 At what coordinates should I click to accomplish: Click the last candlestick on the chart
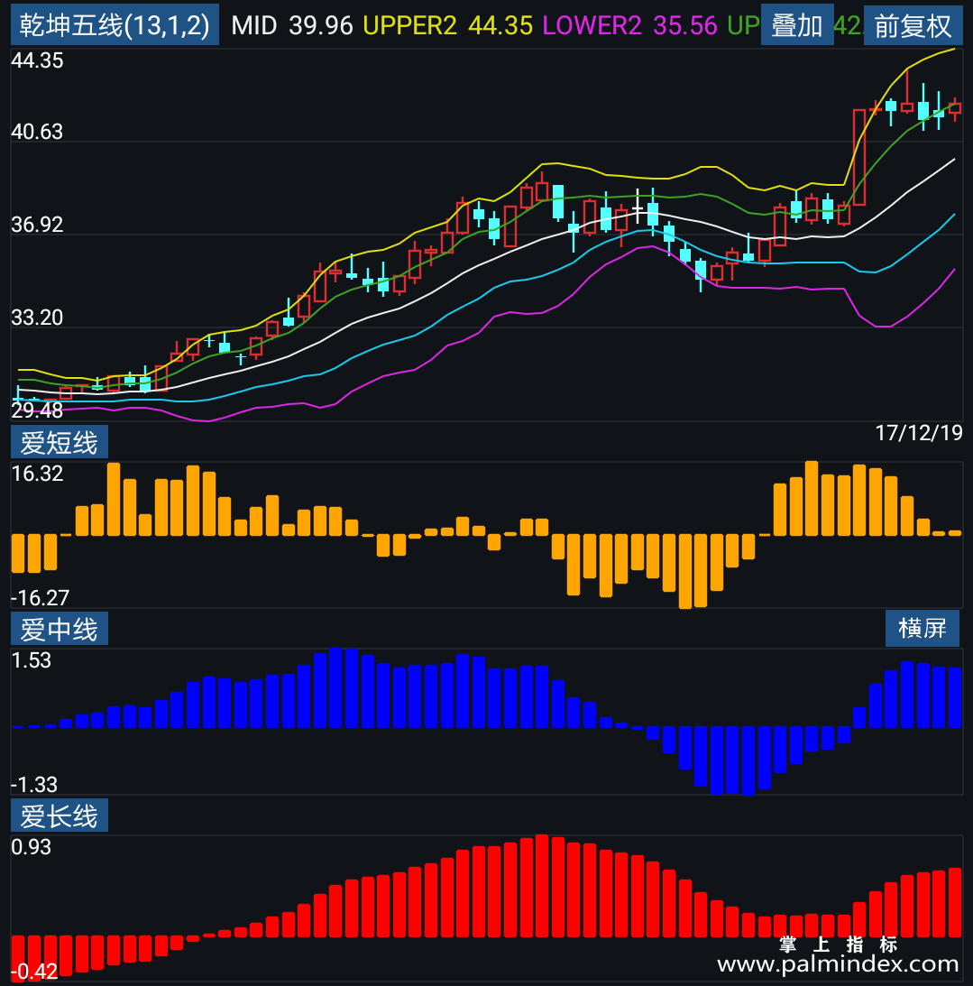[955, 109]
